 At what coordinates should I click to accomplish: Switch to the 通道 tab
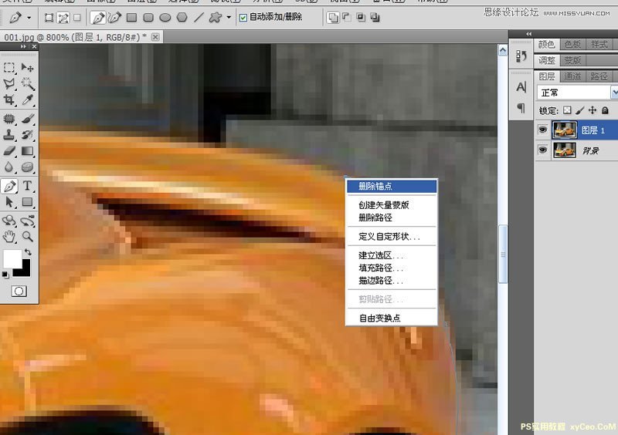pos(572,76)
